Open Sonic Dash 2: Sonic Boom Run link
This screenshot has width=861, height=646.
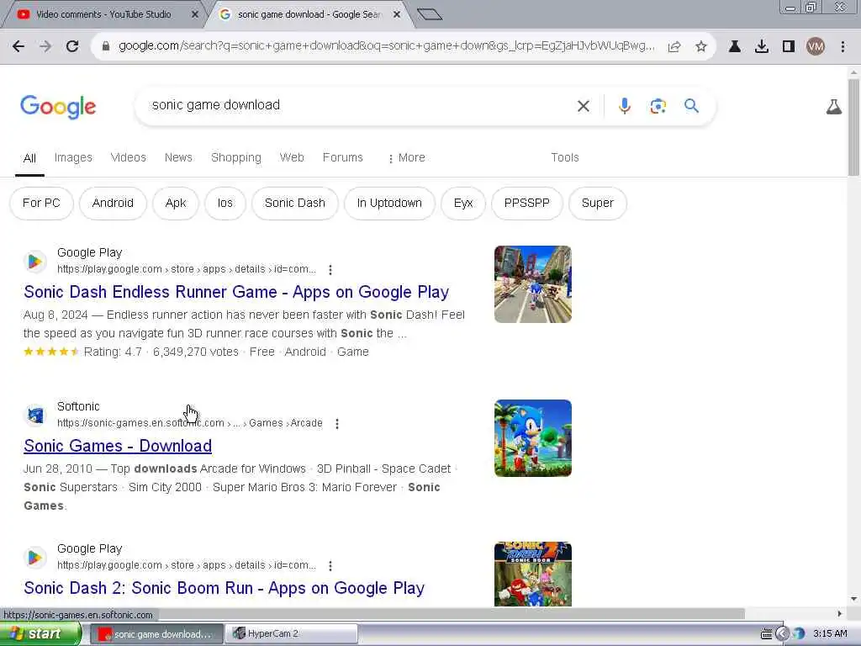click(224, 588)
